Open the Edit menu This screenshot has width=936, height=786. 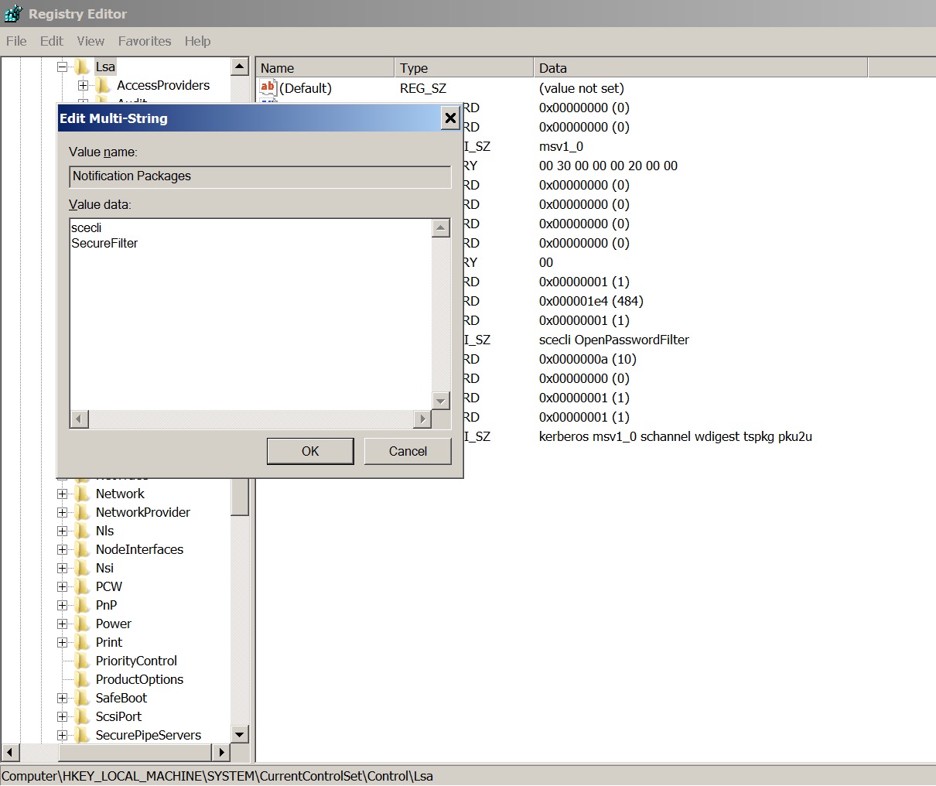pos(52,41)
